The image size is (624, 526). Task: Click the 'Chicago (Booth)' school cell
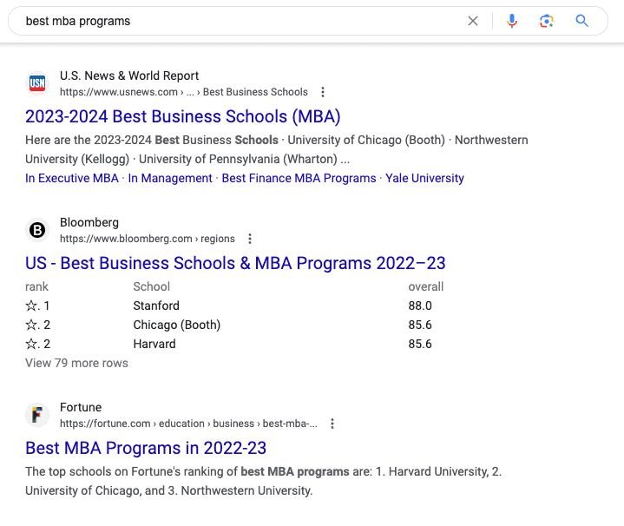pyautogui.click(x=177, y=325)
